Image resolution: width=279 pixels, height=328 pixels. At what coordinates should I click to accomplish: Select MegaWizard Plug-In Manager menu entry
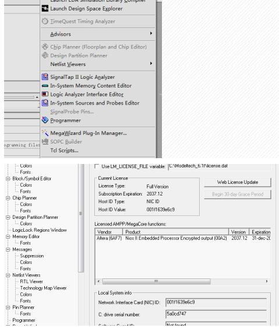pyautogui.click(x=98, y=133)
